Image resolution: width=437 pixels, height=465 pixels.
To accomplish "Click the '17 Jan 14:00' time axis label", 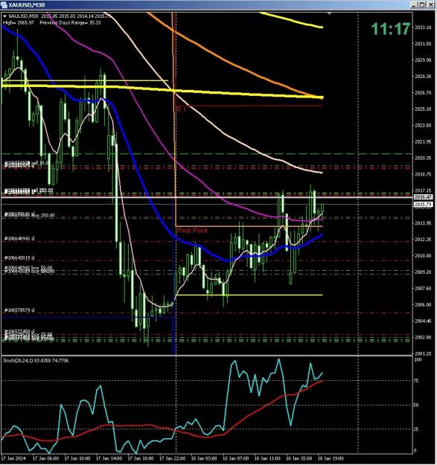I will point(109,458).
